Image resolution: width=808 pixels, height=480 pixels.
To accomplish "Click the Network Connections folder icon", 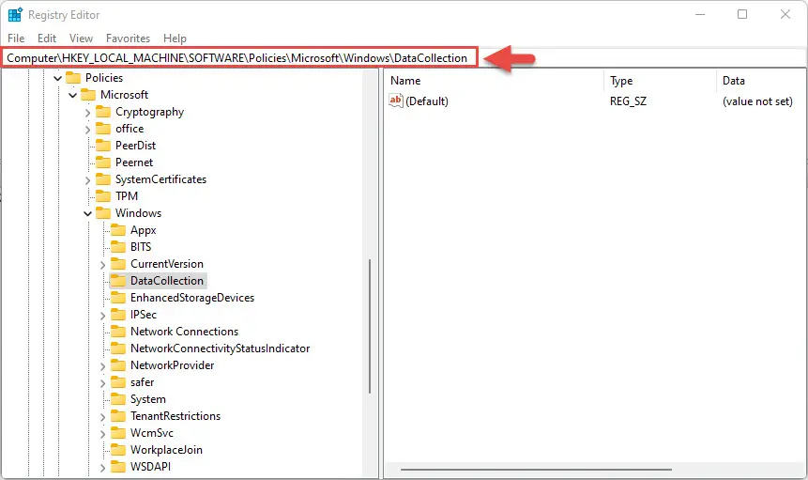I will [x=118, y=332].
